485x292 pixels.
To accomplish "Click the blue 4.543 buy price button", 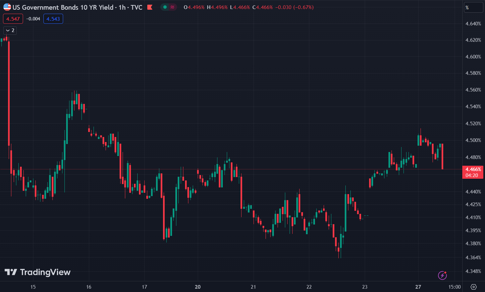I will coord(53,19).
